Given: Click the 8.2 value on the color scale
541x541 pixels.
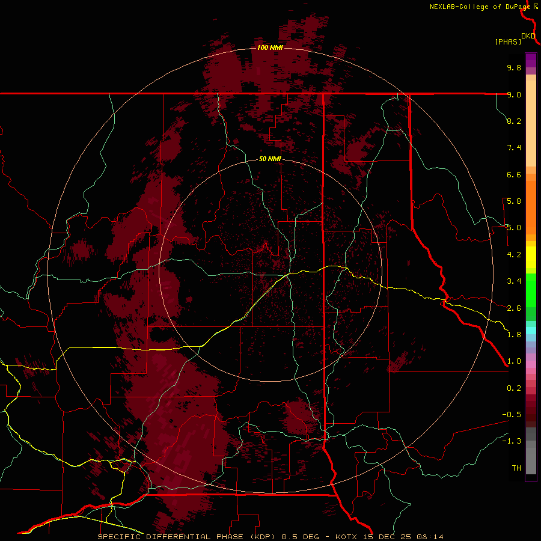Looking at the screenshot, I should tap(514, 121).
